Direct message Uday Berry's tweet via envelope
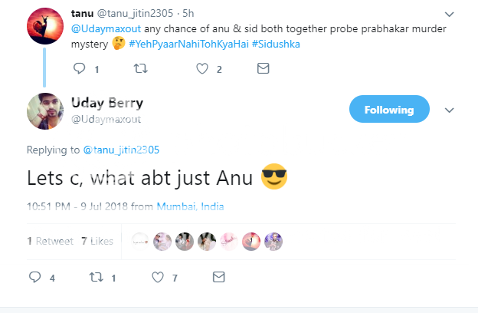The image size is (478, 313). pyautogui.click(x=218, y=277)
